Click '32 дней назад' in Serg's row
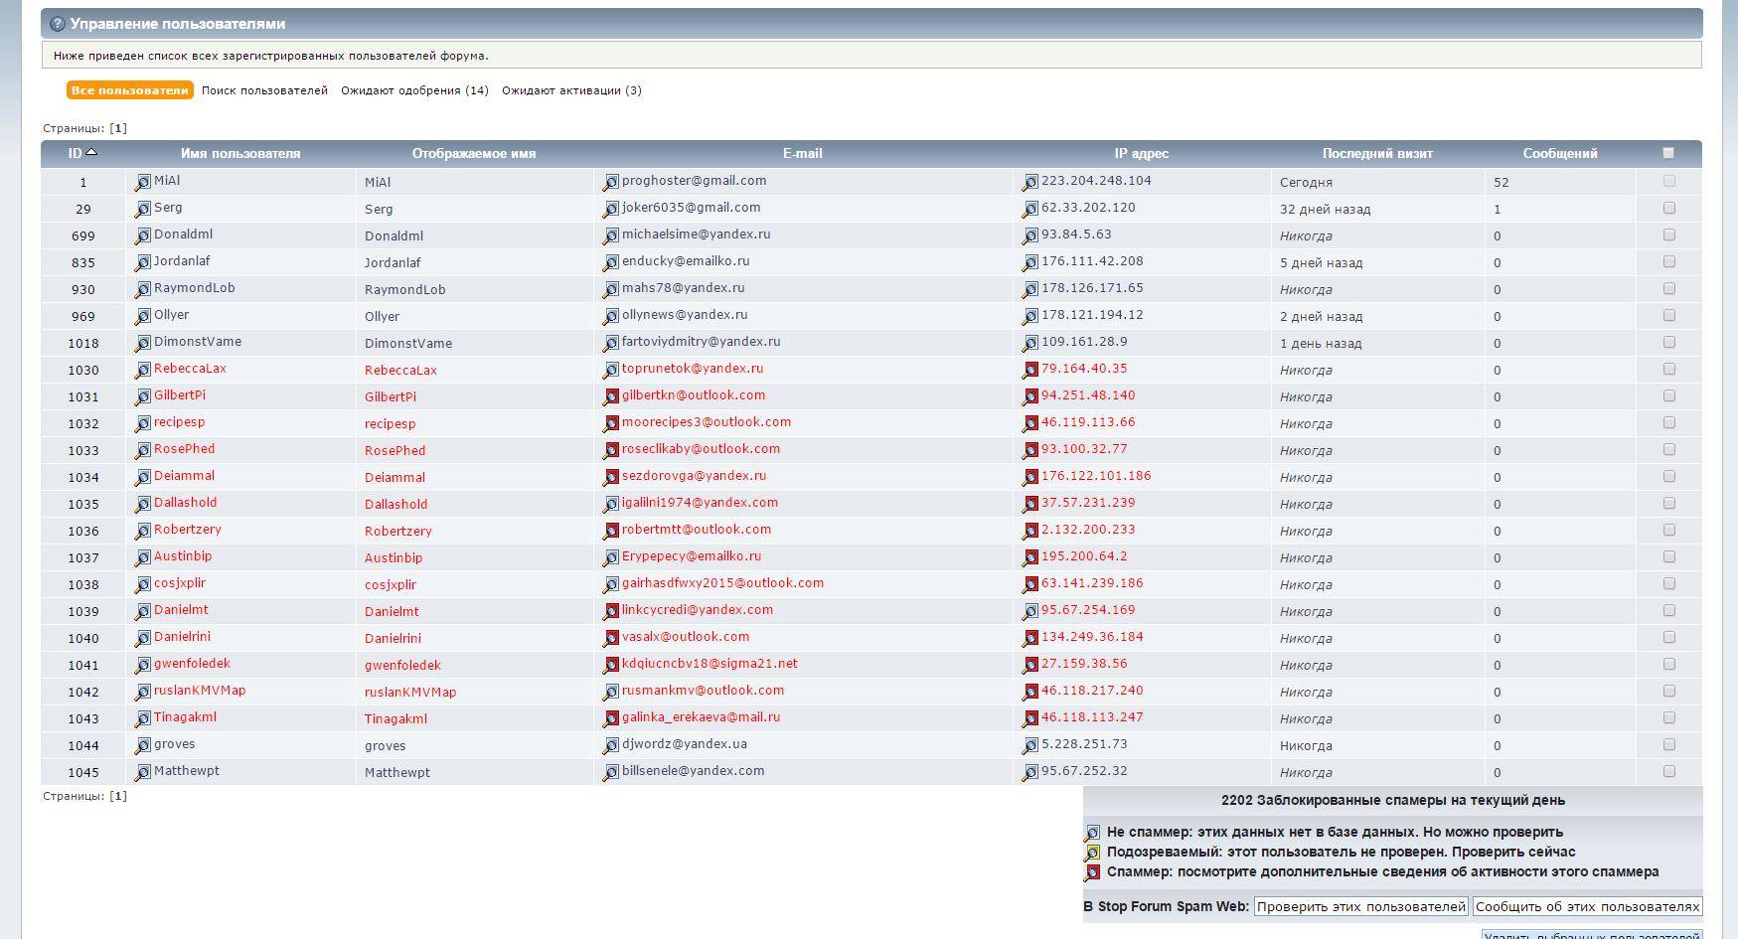The width and height of the screenshot is (1738, 939). [x=1325, y=210]
